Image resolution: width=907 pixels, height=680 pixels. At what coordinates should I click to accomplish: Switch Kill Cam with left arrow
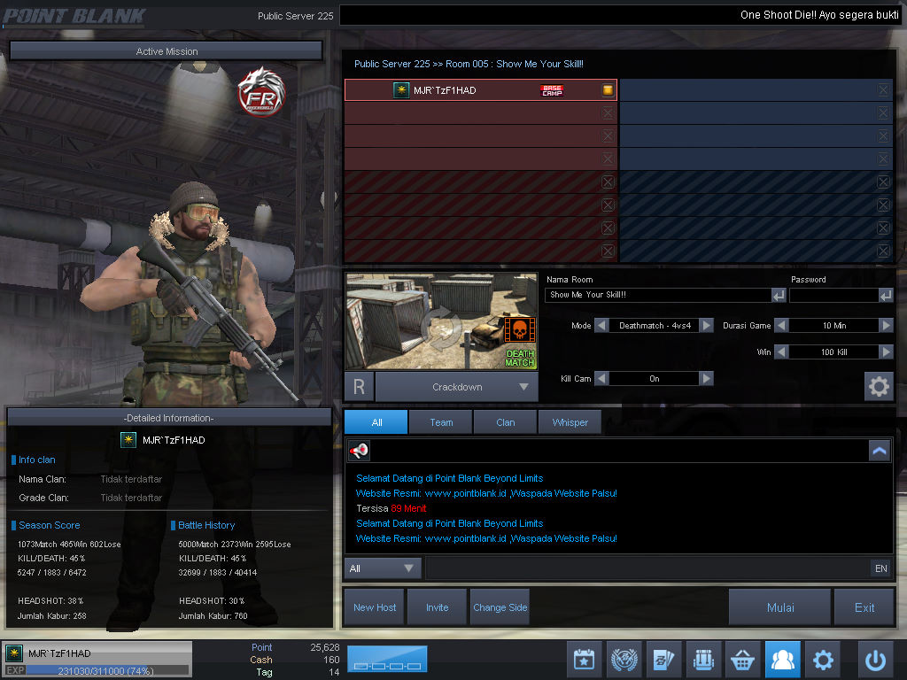point(601,379)
